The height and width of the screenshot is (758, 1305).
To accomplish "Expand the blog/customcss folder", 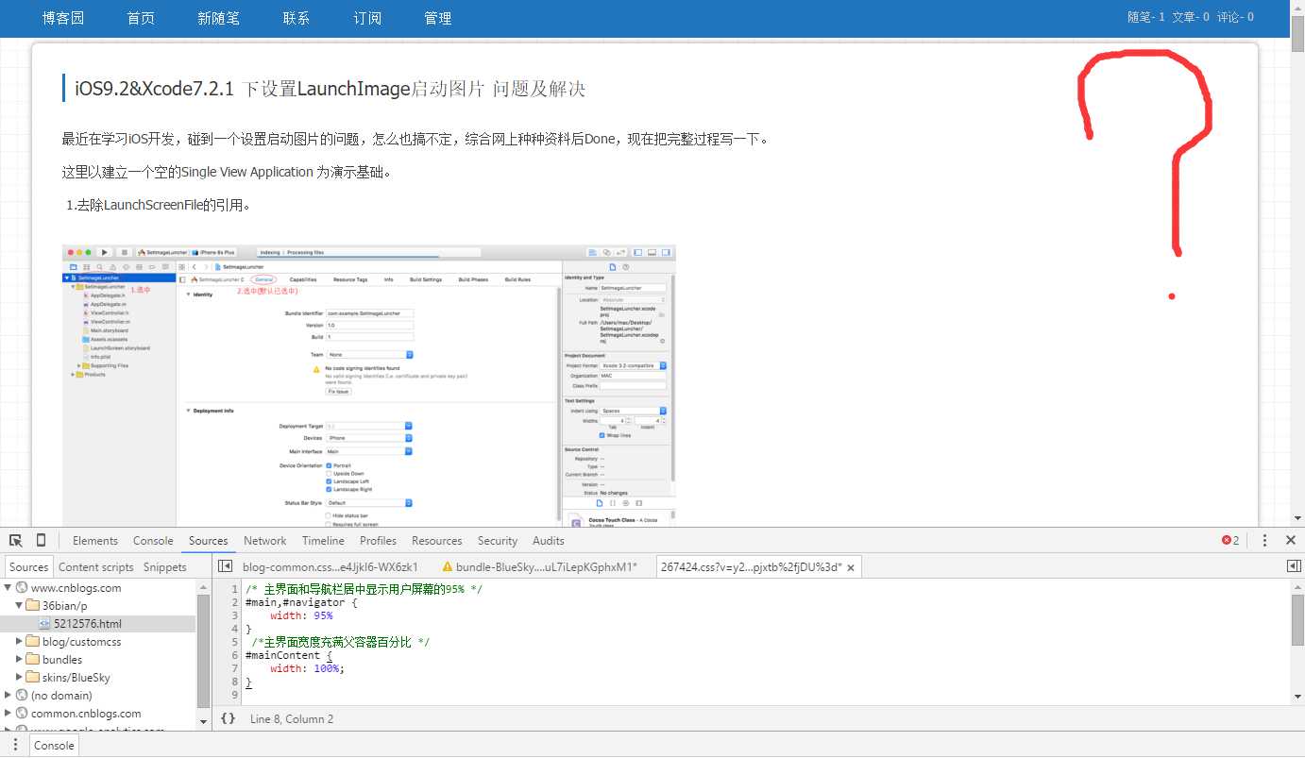I will tap(20, 642).
